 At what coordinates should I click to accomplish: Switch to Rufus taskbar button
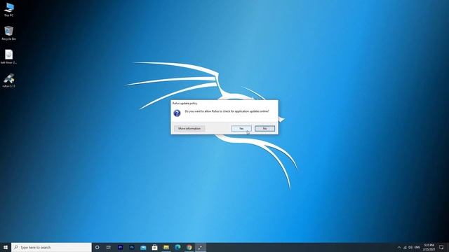pos(201,247)
